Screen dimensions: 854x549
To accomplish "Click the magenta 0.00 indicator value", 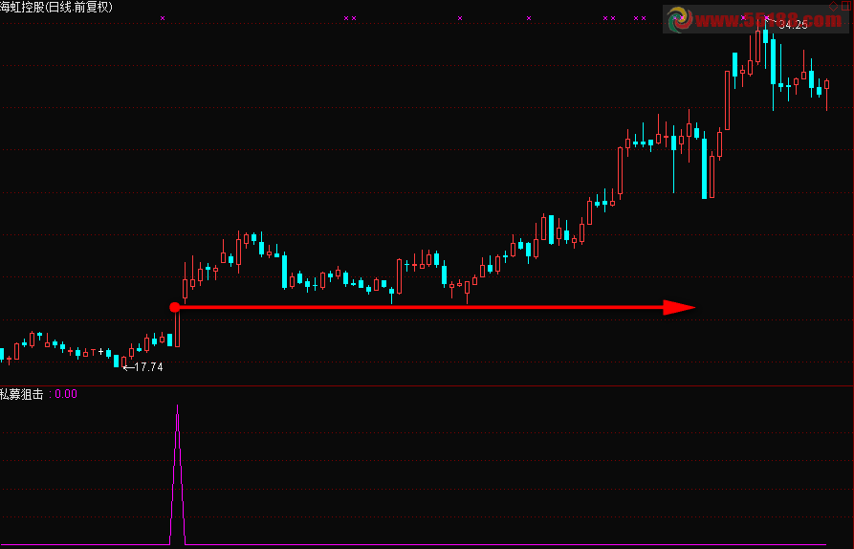I will click(x=66, y=394).
